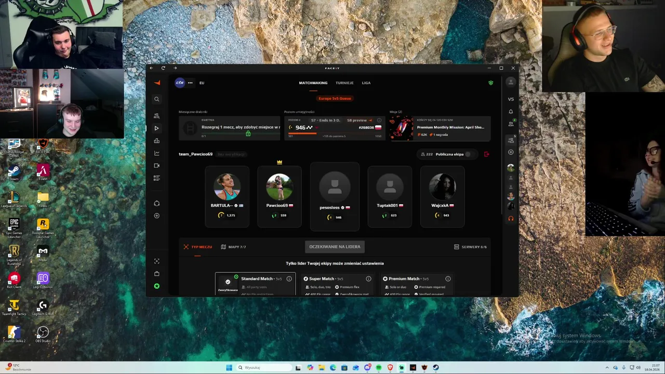Viewport: 665px width, 374px height.
Task: Click the red leave party icon
Action: 486,154
